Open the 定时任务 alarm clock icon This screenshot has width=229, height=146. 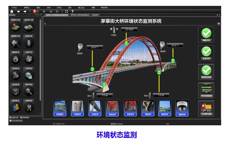(x=29, y=58)
